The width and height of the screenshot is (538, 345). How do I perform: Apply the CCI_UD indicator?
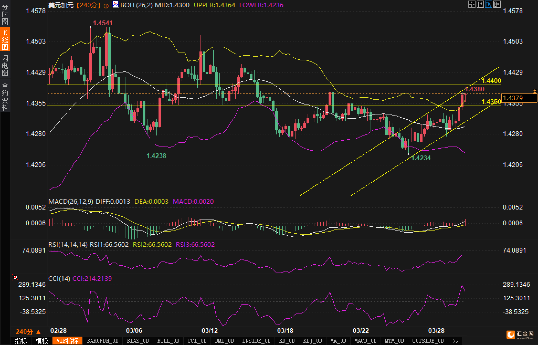[197, 341]
